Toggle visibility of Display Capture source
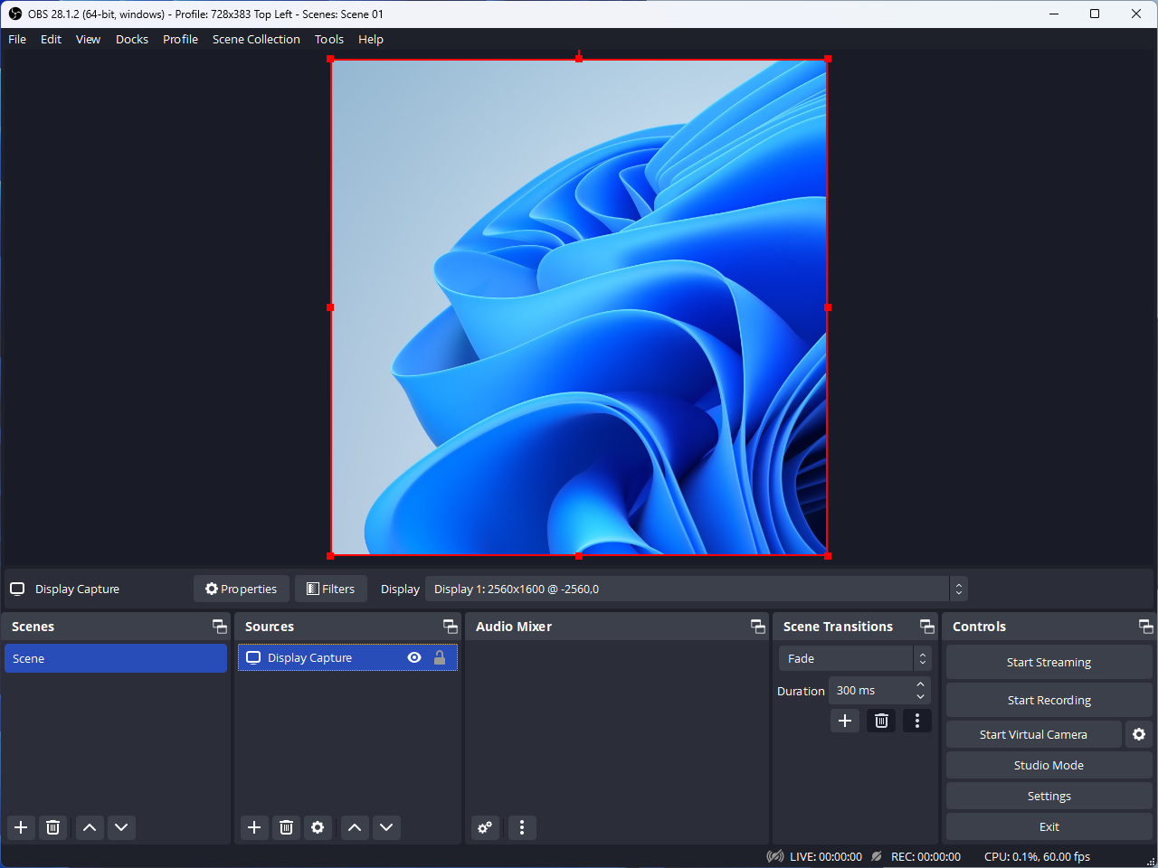Viewport: 1158px width, 868px height. tap(414, 658)
